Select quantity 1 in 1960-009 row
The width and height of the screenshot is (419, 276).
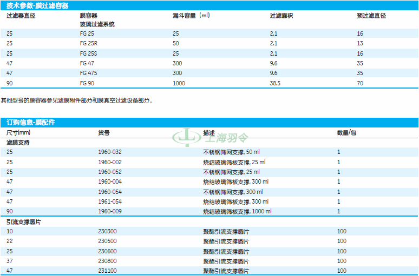tap(339, 211)
